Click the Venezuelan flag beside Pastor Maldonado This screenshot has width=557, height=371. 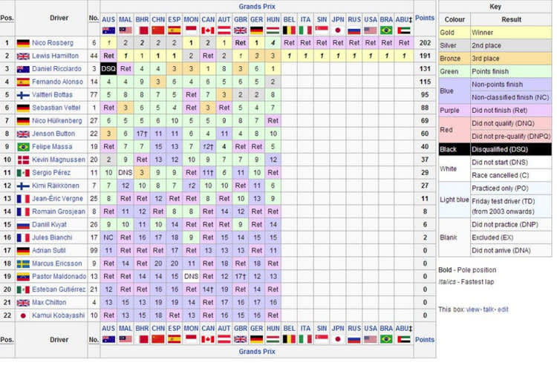pyautogui.click(x=22, y=276)
